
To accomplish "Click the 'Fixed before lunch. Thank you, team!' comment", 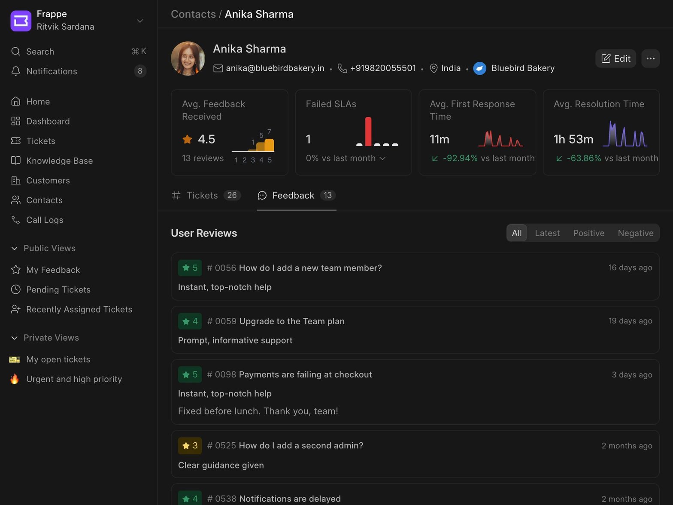I will pos(258,411).
